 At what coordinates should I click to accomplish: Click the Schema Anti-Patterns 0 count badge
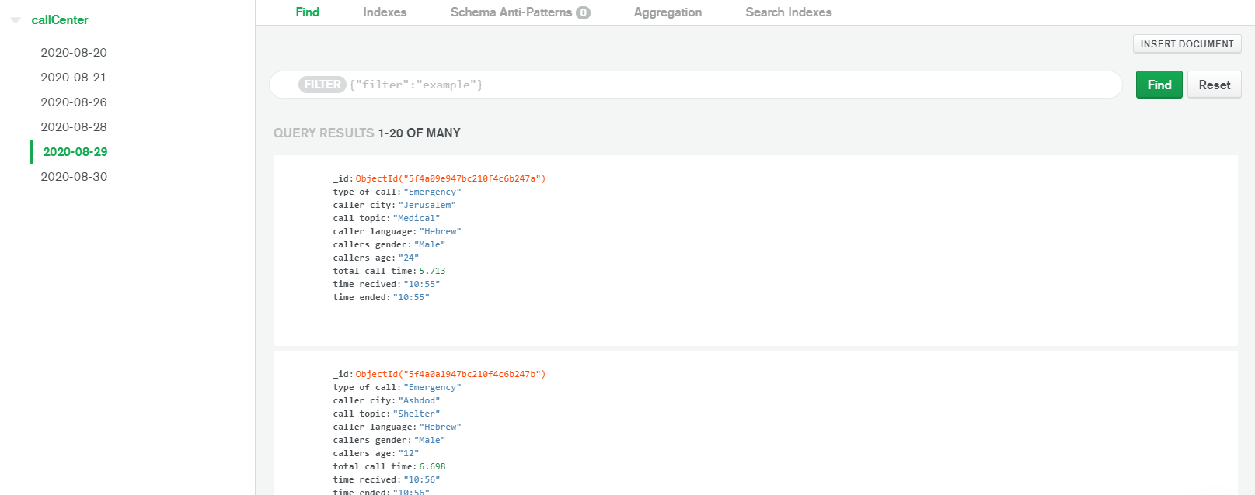pos(583,12)
